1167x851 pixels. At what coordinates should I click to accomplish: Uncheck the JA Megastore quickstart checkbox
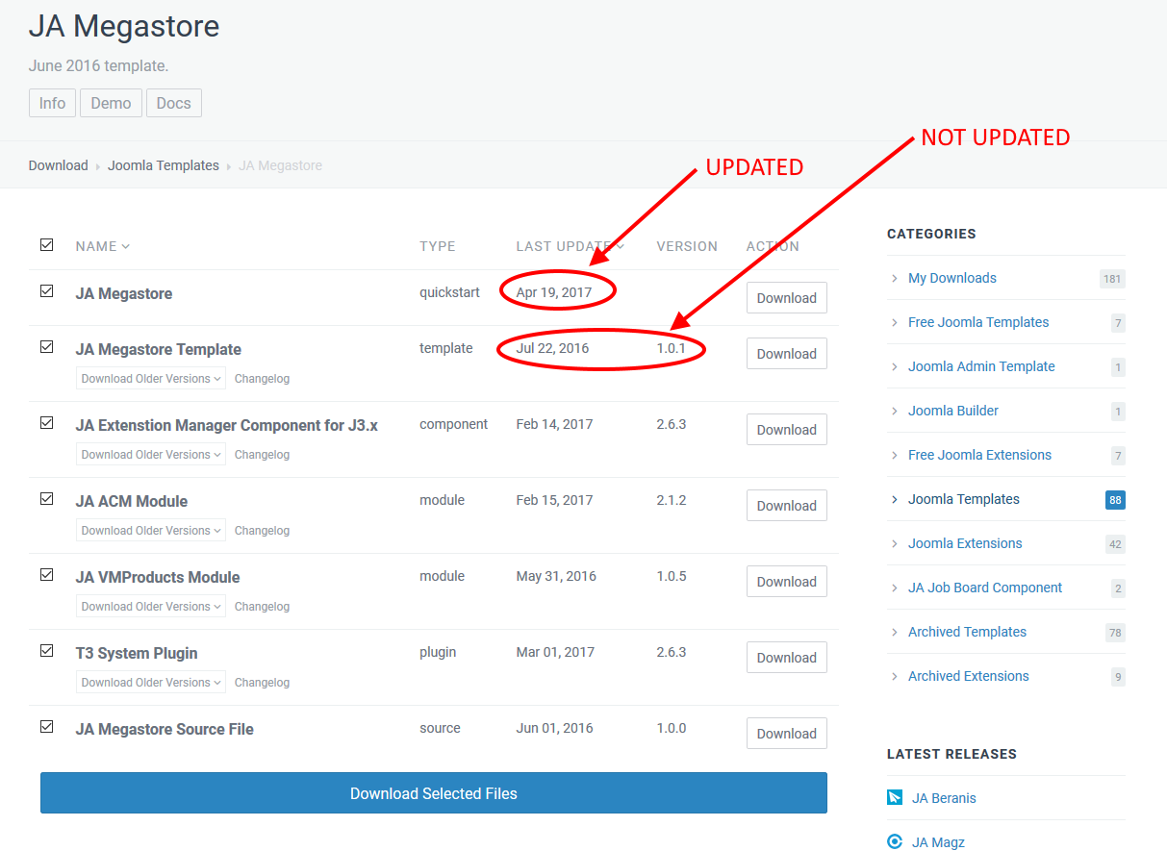click(46, 290)
